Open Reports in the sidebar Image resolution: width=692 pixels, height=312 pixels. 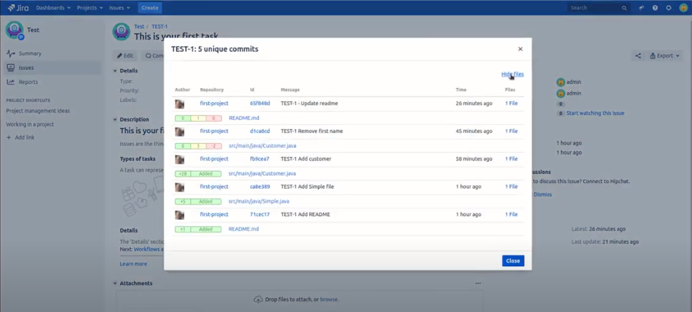coord(28,82)
